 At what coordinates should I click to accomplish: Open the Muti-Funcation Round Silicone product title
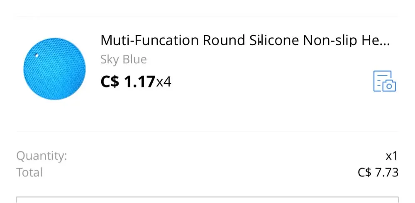click(245, 41)
